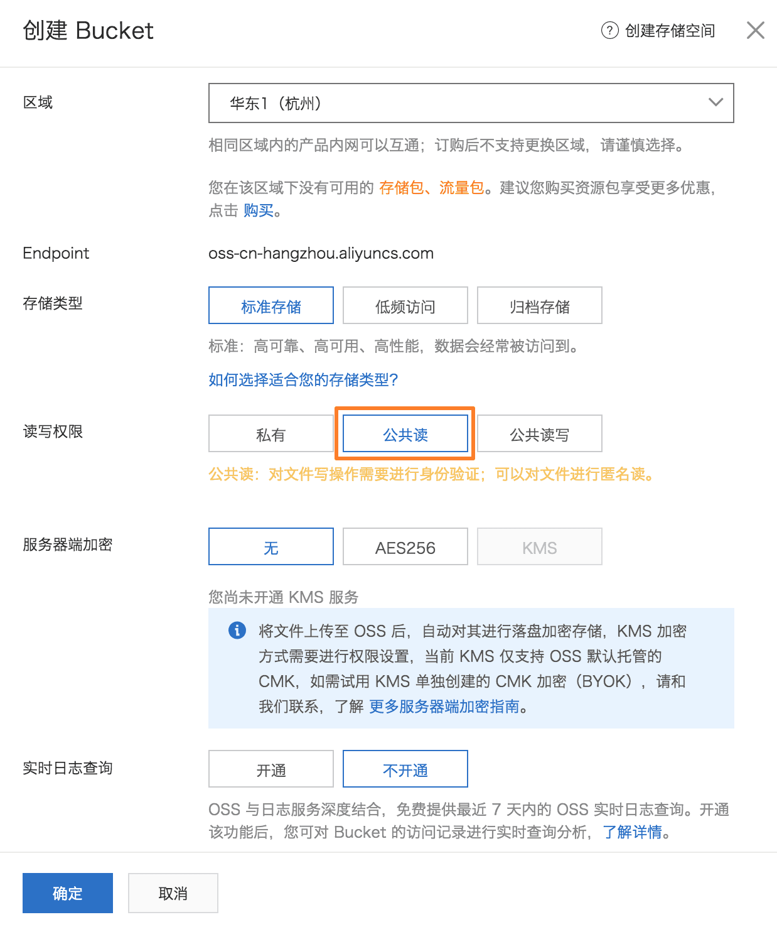Image resolution: width=777 pixels, height=927 pixels.
Task: Open 如何选择适合您的存储类型 link
Action: (x=303, y=379)
